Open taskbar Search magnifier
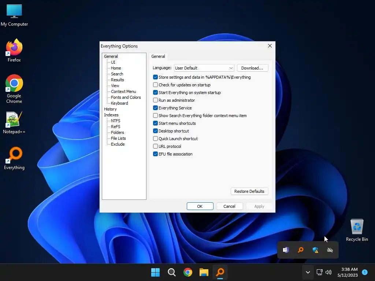This screenshot has width=375, height=281. point(171,272)
